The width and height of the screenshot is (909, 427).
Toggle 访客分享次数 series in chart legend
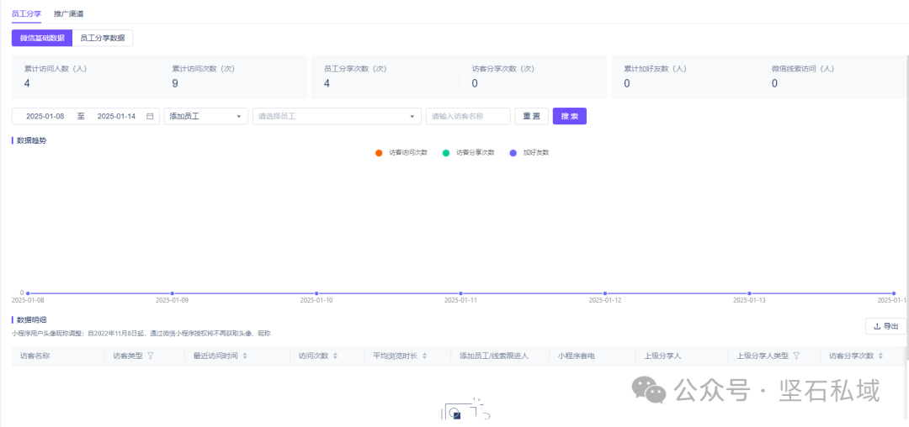coord(469,153)
